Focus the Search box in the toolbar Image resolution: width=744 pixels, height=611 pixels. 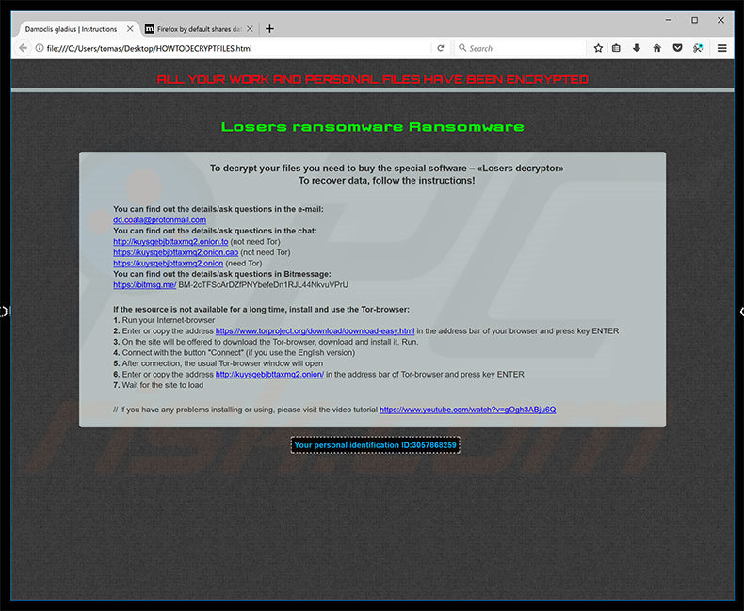click(x=518, y=48)
